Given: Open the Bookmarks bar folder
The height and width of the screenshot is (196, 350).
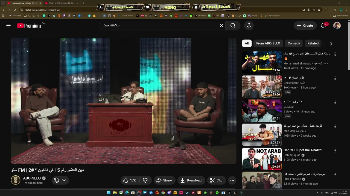Looking at the screenshot, I should tap(15, 16).
